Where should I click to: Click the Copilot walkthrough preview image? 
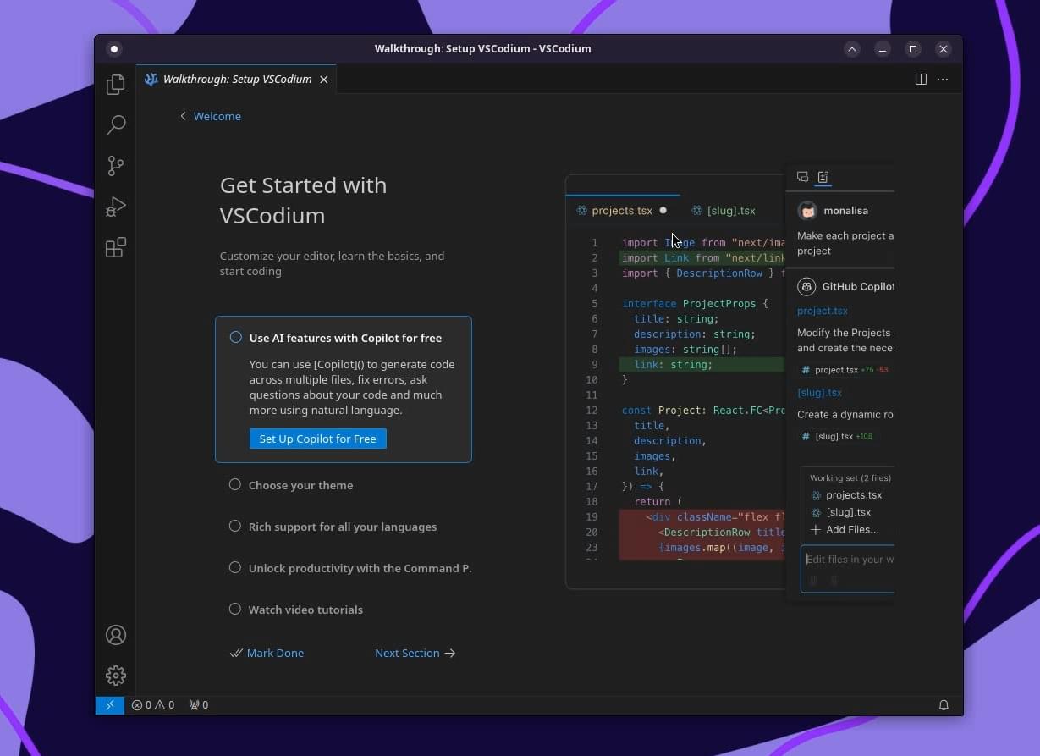[x=729, y=381]
